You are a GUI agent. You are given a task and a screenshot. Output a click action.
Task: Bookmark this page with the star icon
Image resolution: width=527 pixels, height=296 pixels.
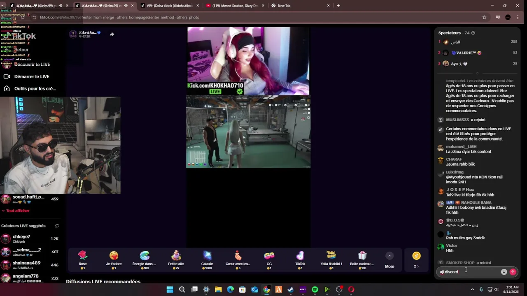click(x=484, y=17)
